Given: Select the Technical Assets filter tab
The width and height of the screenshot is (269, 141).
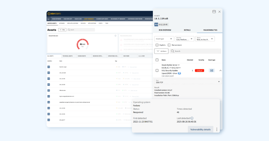Looking at the screenshot, I should coord(69,56).
